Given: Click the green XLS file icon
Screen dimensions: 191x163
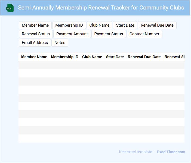Looking at the screenshot, I should (10, 8).
